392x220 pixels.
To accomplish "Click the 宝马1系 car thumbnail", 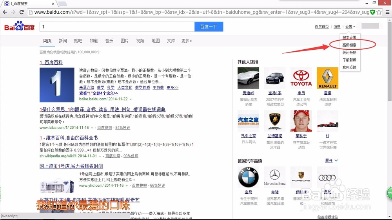I will (x=275, y=78).
